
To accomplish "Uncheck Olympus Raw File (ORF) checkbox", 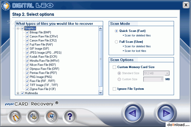I will [x=27, y=69].
